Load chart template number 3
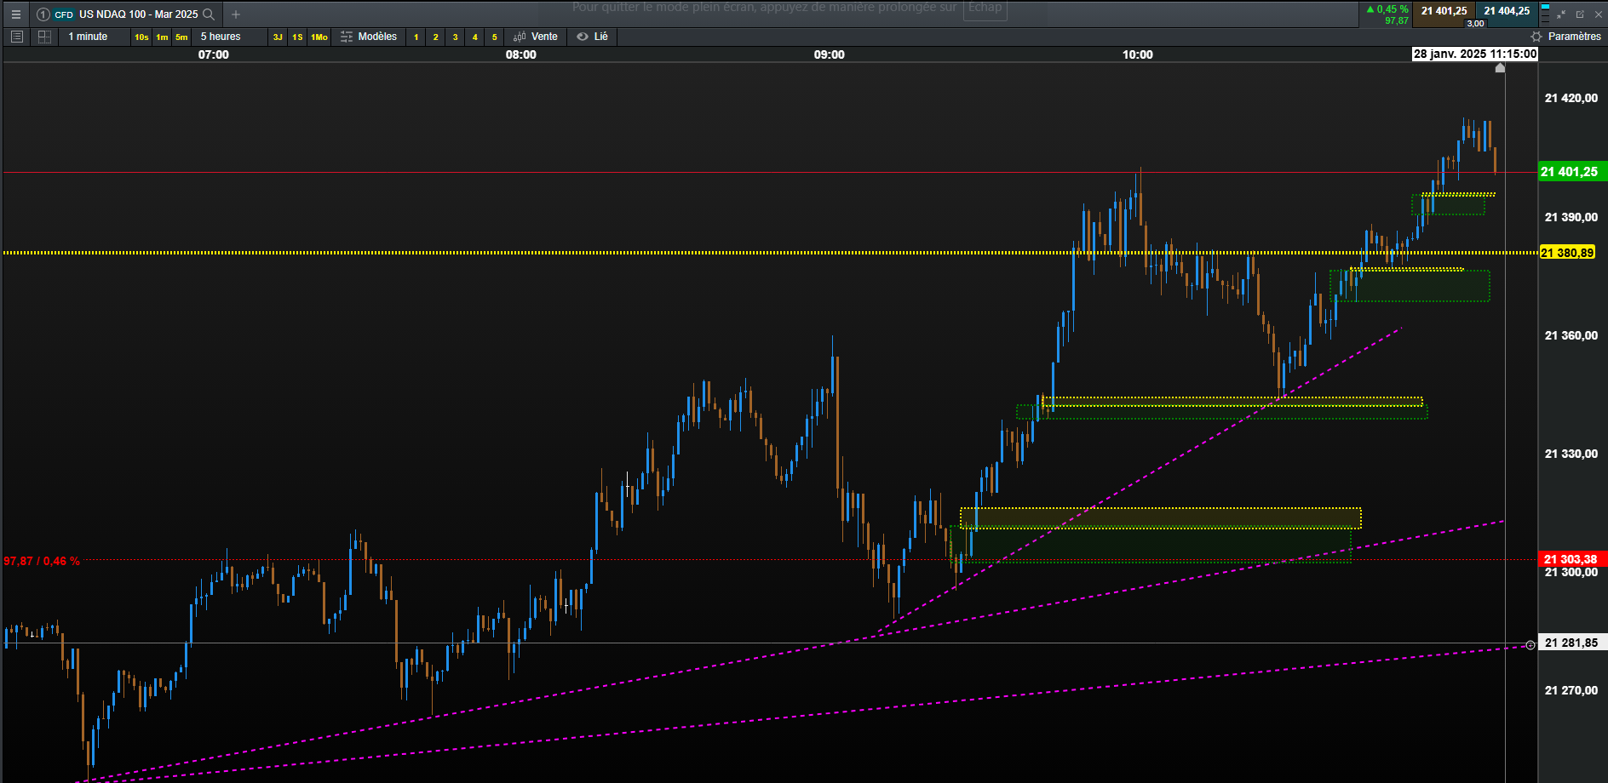Screen dimensions: 1608x783 pos(456,37)
